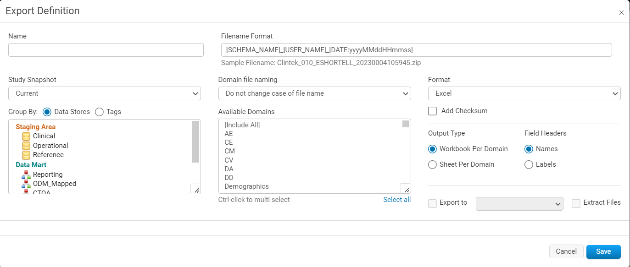The height and width of the screenshot is (267, 630).
Task: Select Names for field headers
Action: [529, 149]
